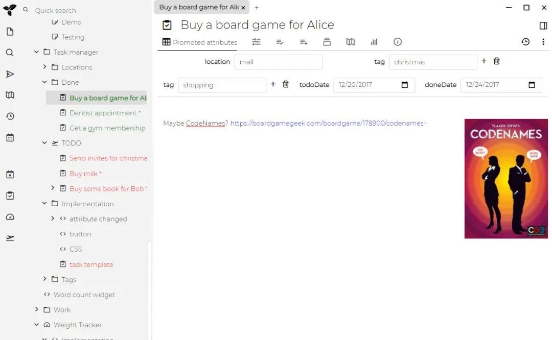This screenshot has height=340, width=552.
Task: Open note revisions history icon
Action: tap(525, 42)
